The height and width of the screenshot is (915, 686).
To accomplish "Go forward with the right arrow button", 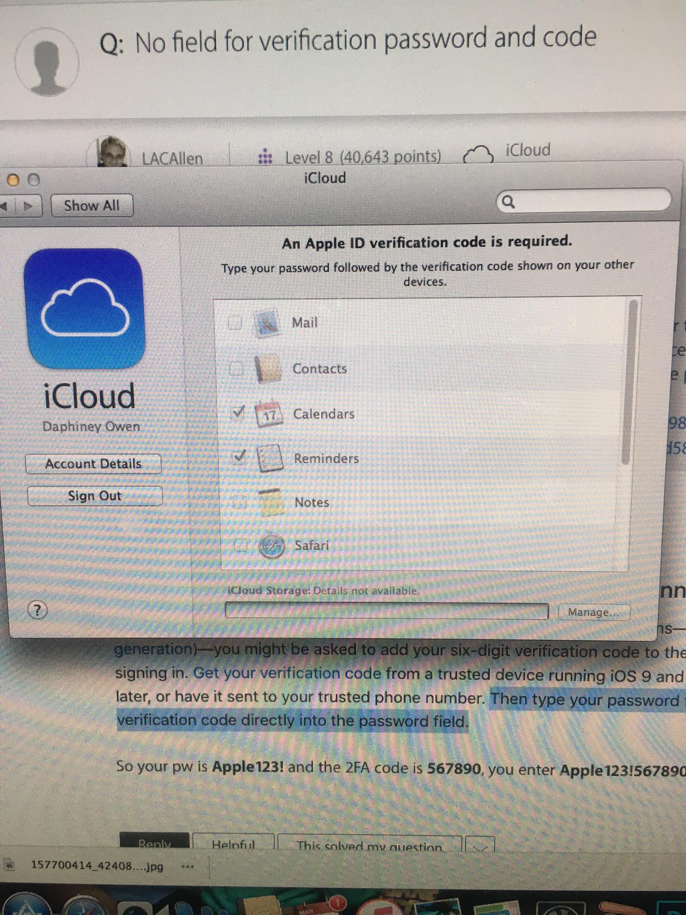I will pos(28,207).
